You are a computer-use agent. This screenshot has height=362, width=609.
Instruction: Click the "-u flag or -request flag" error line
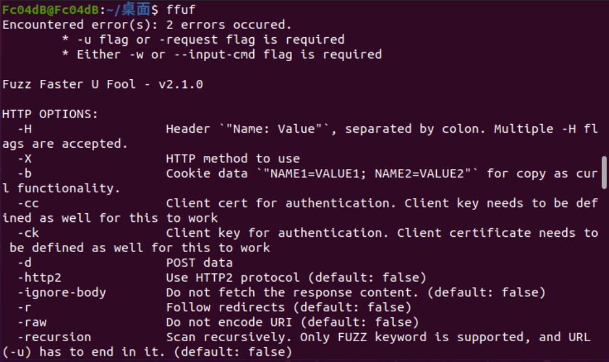[x=203, y=39]
